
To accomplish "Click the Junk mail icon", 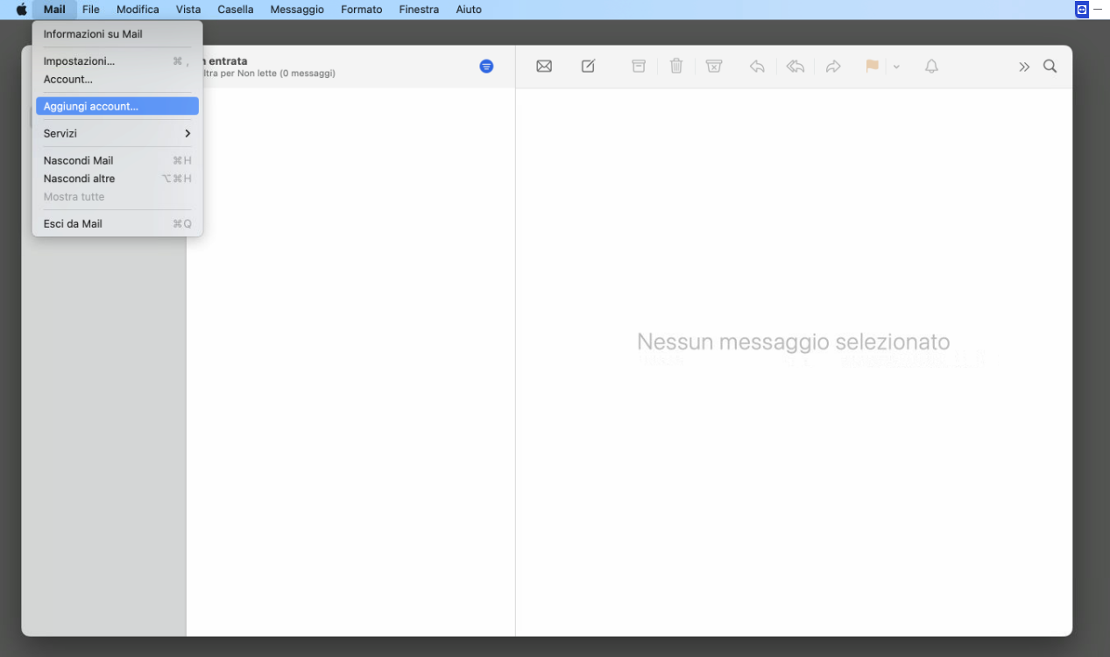I will (x=714, y=67).
